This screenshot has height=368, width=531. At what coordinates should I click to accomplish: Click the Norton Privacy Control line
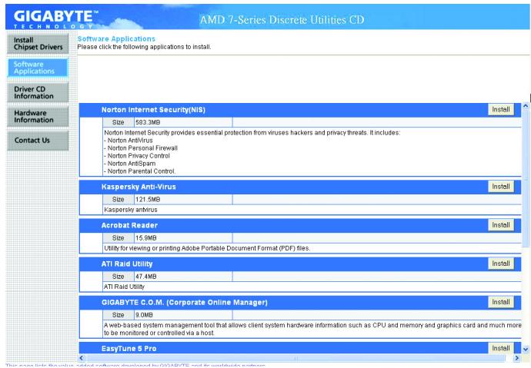pyautogui.click(x=137, y=156)
